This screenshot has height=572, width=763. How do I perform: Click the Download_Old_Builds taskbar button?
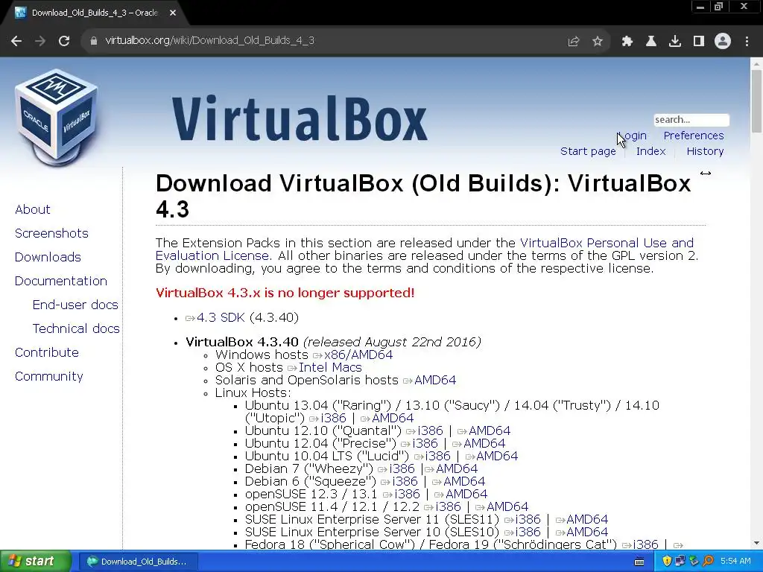(137, 562)
